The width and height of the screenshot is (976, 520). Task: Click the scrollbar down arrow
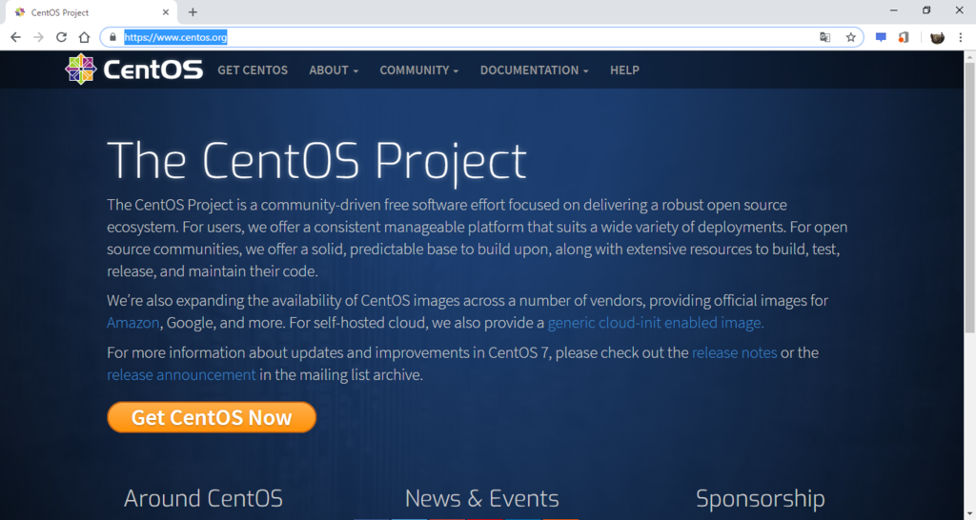click(969, 514)
